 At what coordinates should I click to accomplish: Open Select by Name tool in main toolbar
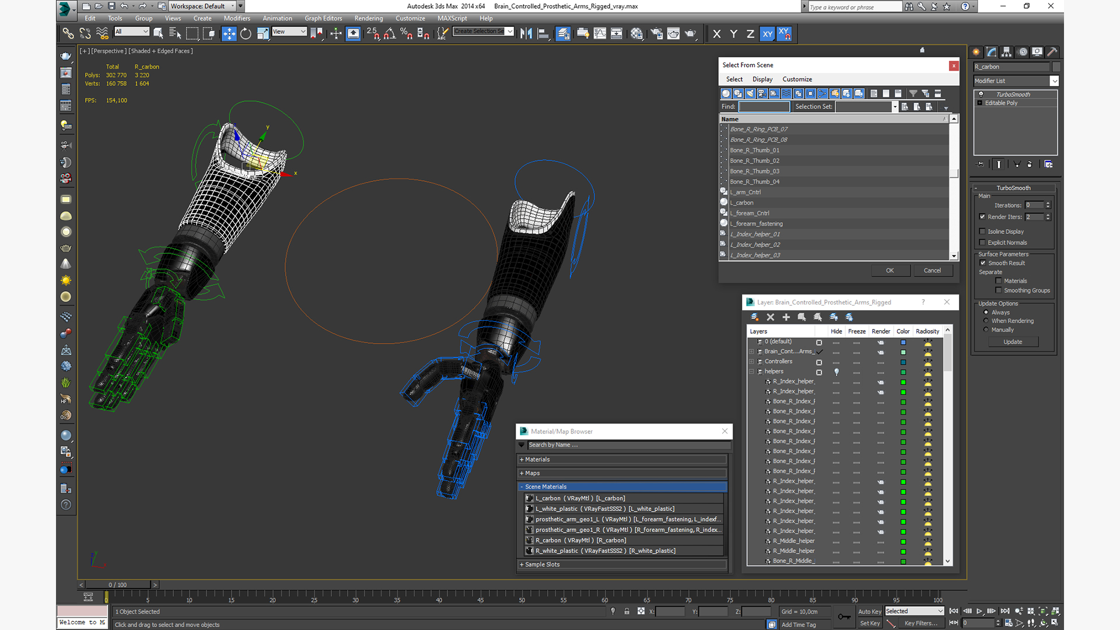pos(174,34)
